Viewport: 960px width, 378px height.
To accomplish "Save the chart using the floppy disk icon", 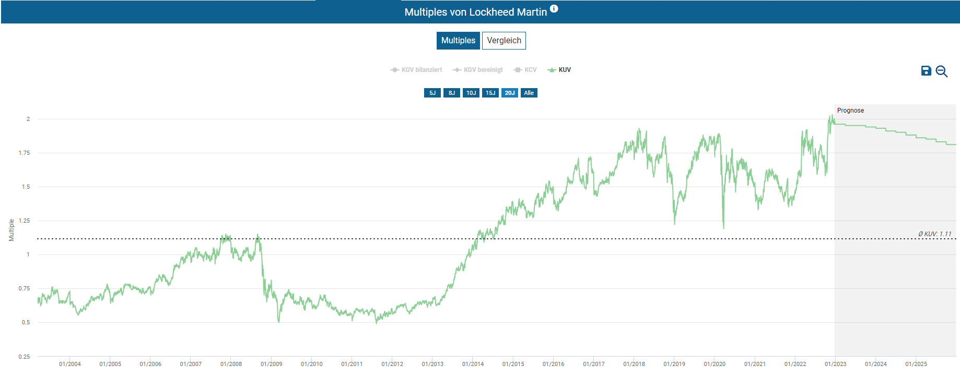I will point(926,71).
